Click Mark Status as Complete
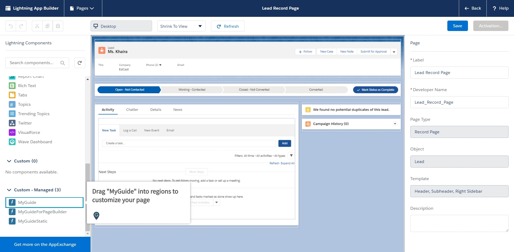The width and height of the screenshot is (514, 252). click(x=375, y=90)
